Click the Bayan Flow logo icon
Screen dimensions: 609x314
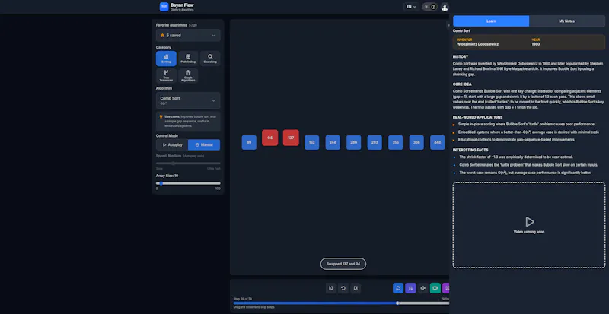164,7
